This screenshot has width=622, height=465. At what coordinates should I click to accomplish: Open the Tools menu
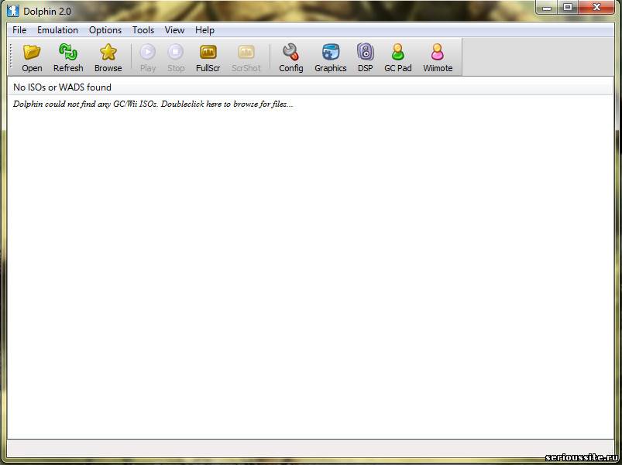(143, 30)
